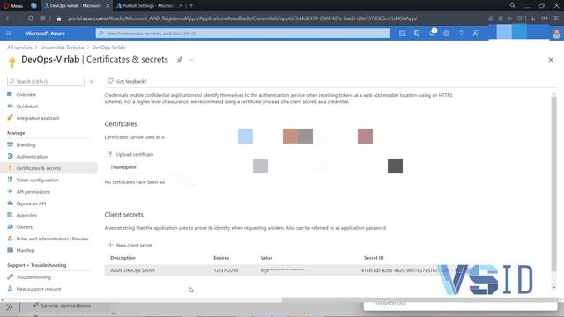
Task: Click New client secret button
Action: coord(130,245)
